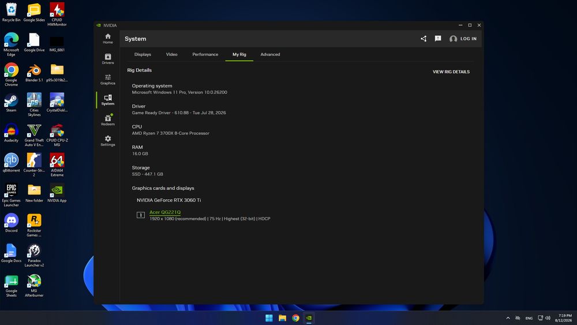Select Paradox Launcher v2 desktop icon
Image resolution: width=577 pixels, height=325 pixels.
pos(34,256)
